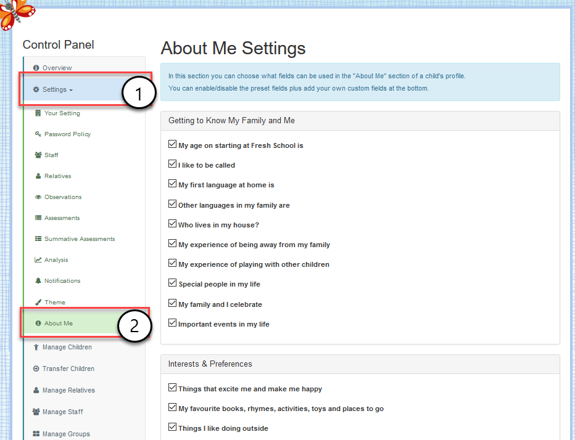This screenshot has width=575, height=440.
Task: Click the arrow icon for Transfer Children
Action: click(36, 369)
